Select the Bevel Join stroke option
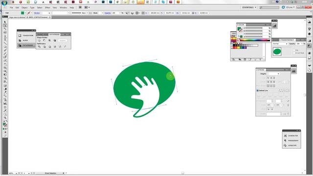Viewport: 313px width, 176px height. 274,82
